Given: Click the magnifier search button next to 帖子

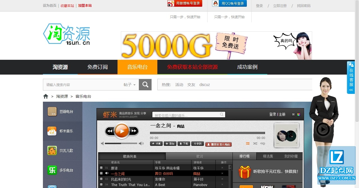Looking at the screenshot, I should (145, 85).
